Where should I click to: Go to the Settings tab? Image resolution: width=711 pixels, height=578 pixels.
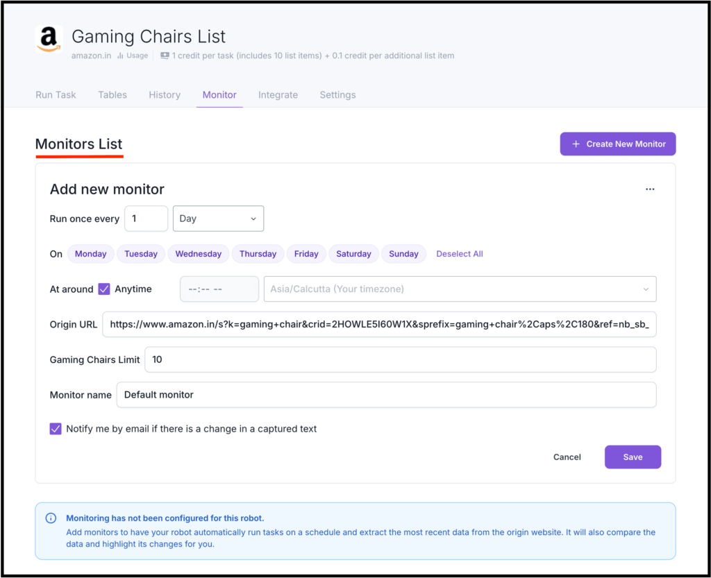337,94
